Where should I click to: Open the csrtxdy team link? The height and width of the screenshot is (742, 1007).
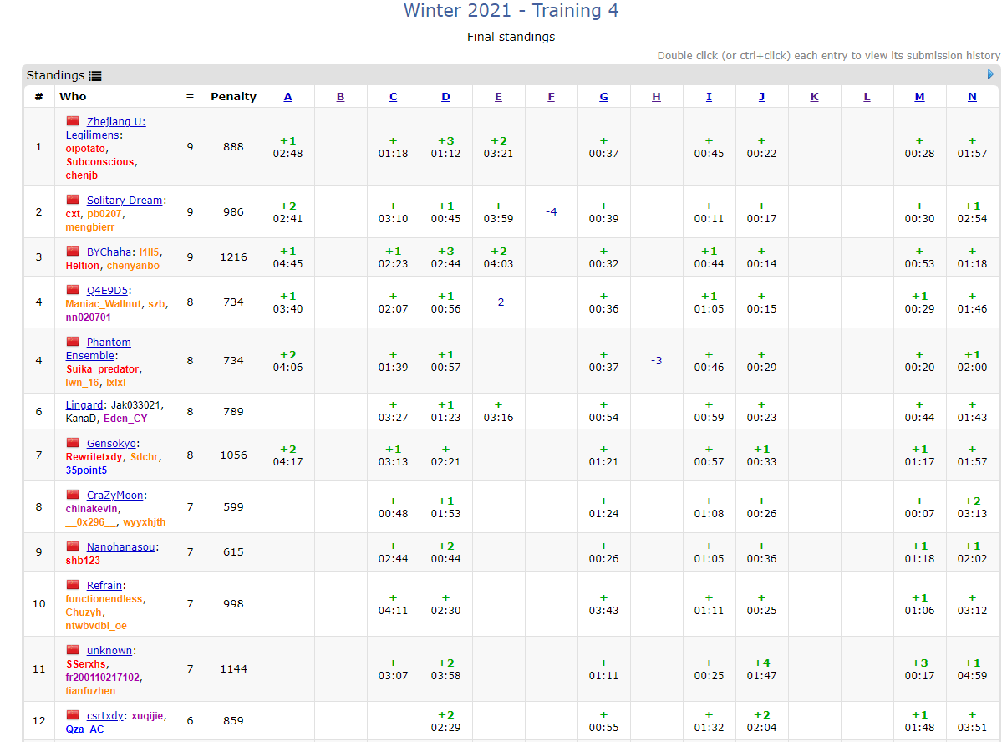tap(105, 715)
